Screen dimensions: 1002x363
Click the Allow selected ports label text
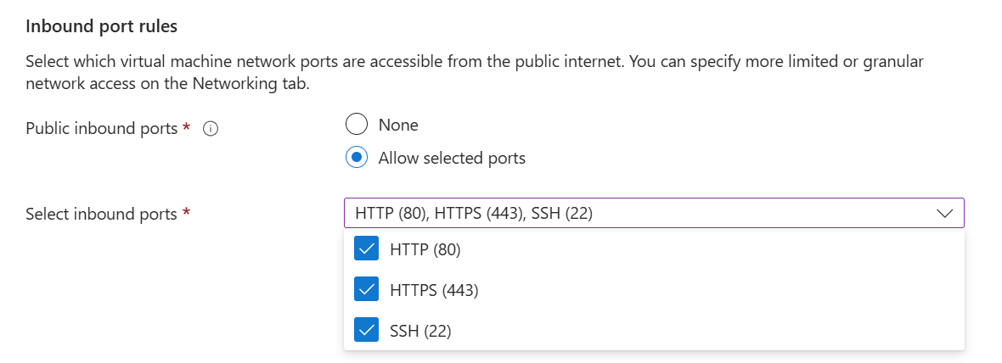[x=452, y=158]
